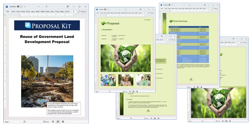Screen dimensions: 250x125
Task: Open the Acrobat tab in the far-right globe photo window
Action: tap(233, 42)
